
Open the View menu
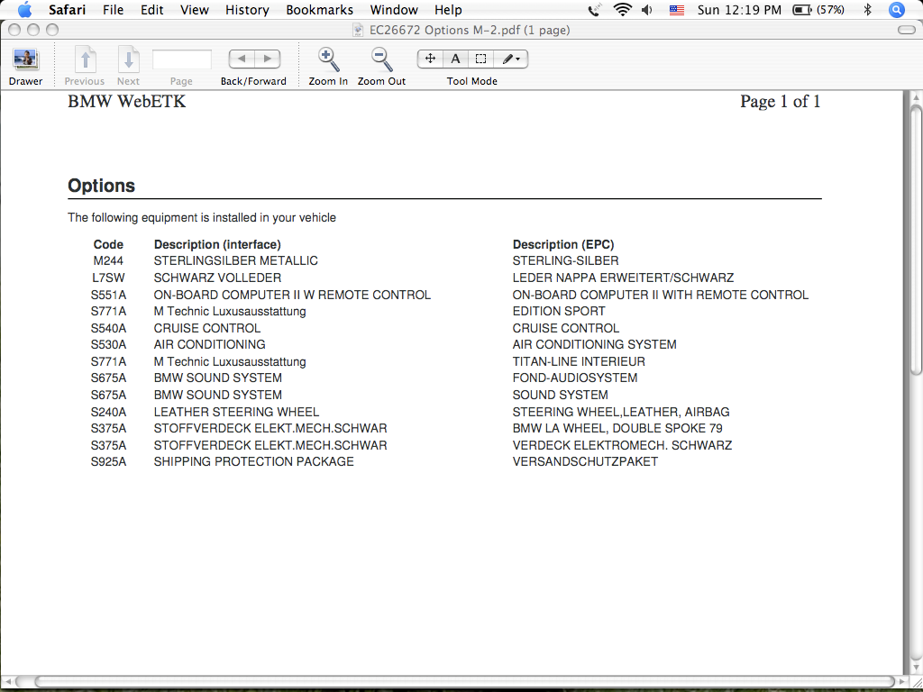tap(195, 10)
